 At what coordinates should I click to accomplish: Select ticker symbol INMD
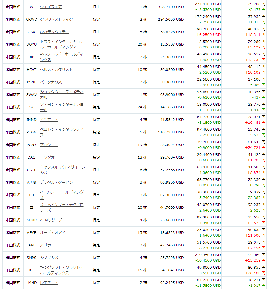click(x=32, y=120)
